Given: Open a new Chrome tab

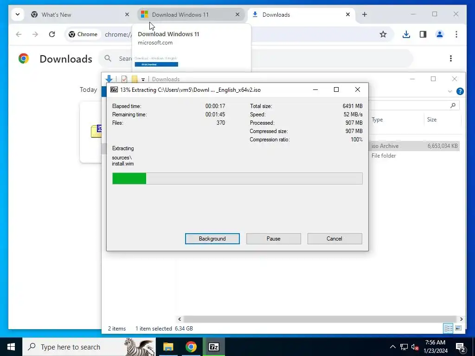Looking at the screenshot, I should point(365,14).
